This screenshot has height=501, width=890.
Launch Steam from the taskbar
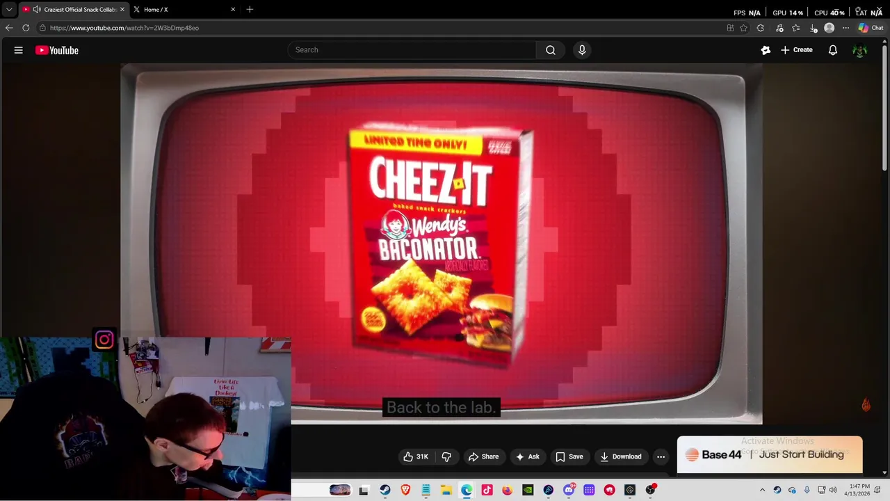click(385, 490)
